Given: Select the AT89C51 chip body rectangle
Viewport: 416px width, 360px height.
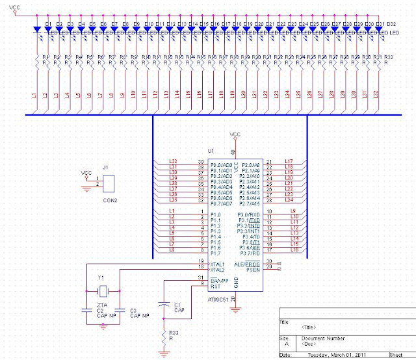Looking at the screenshot, I should [235, 225].
